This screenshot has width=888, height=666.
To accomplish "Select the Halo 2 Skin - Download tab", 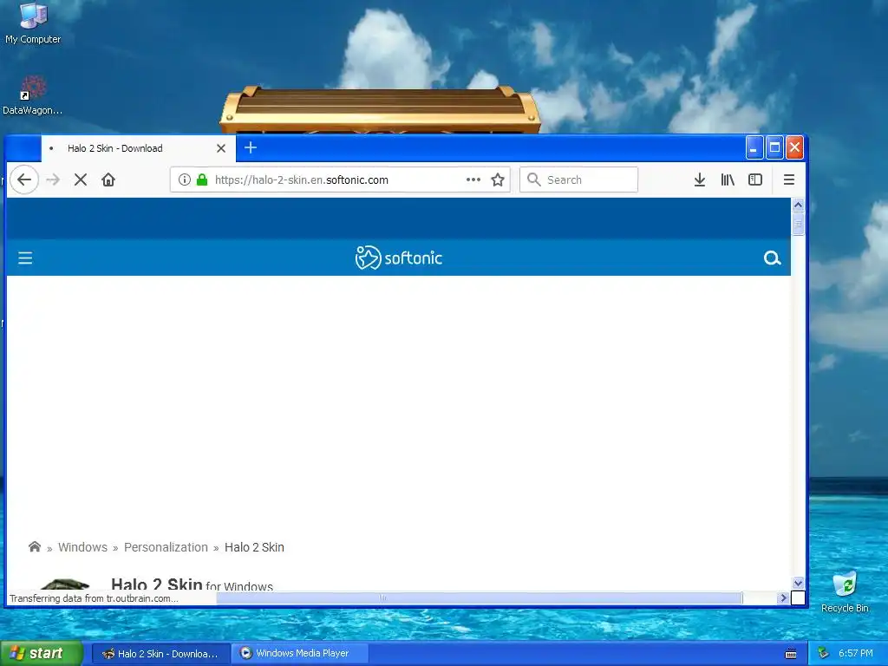I will [x=138, y=148].
